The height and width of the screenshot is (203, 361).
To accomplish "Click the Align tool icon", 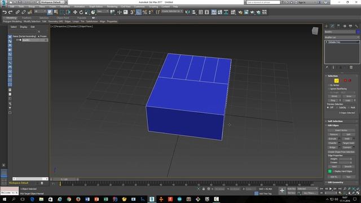I will click(194, 12).
